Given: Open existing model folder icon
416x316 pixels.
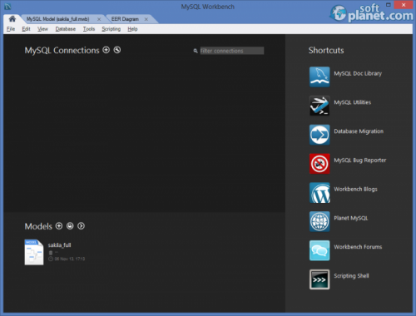Looking at the screenshot, I should pyautogui.click(x=70, y=226).
